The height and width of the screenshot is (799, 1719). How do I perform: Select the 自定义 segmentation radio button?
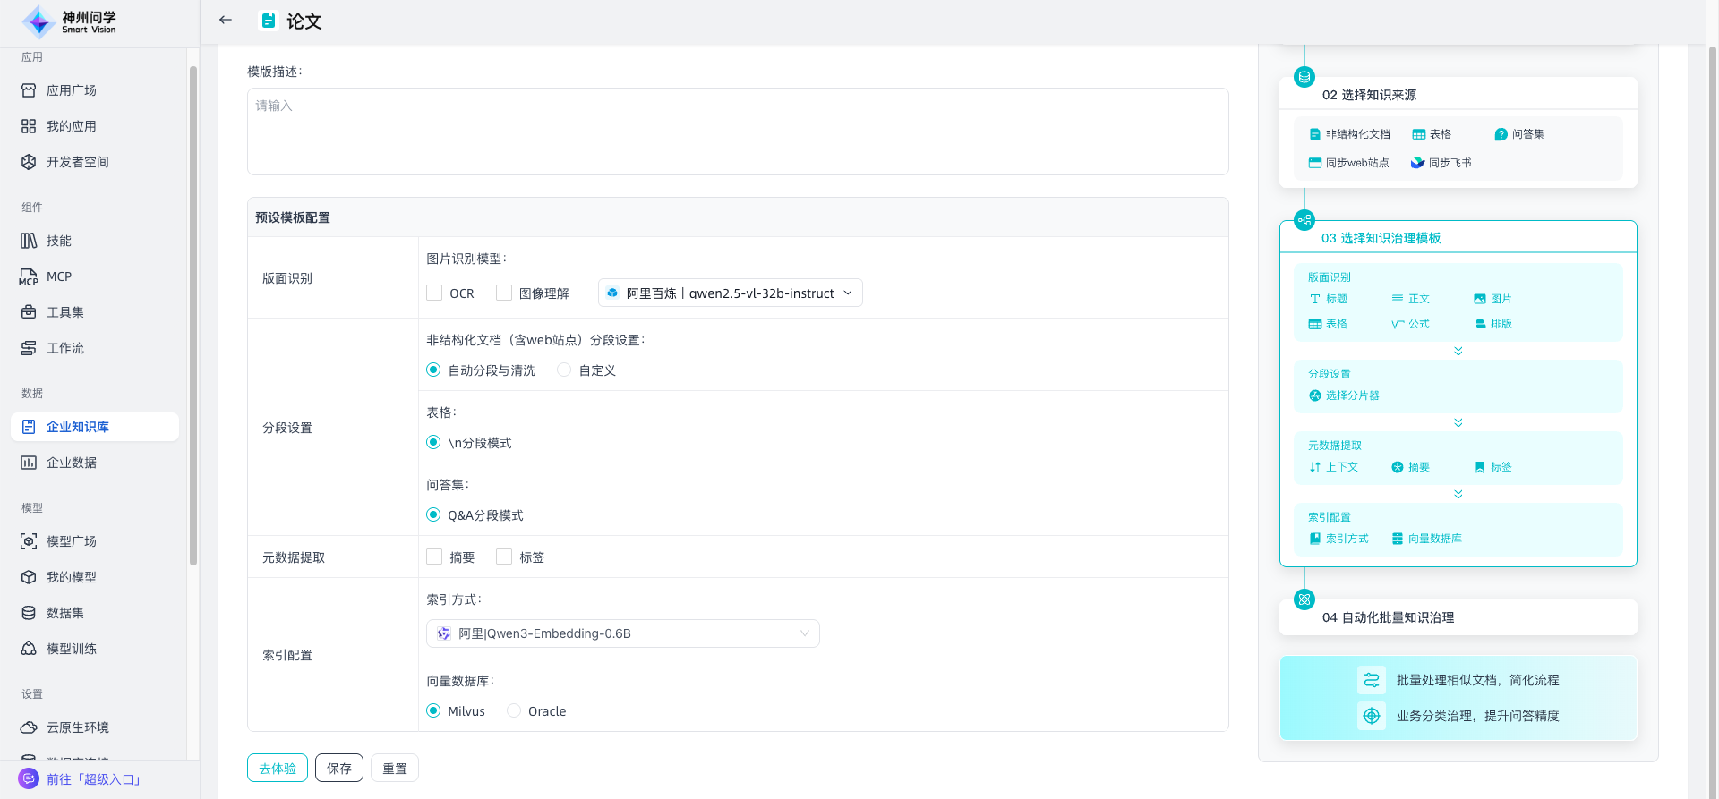pos(564,370)
